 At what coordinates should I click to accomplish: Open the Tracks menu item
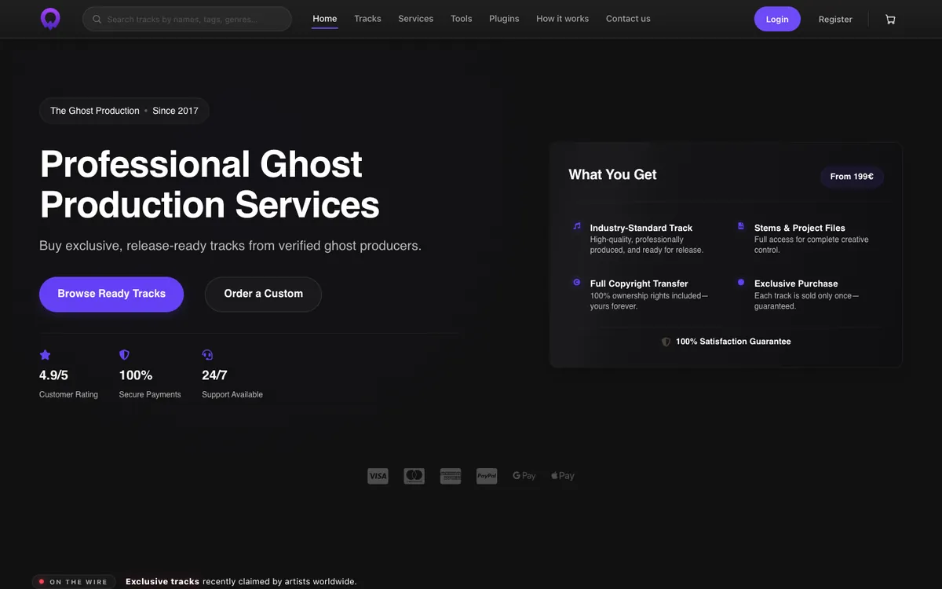coord(367,19)
